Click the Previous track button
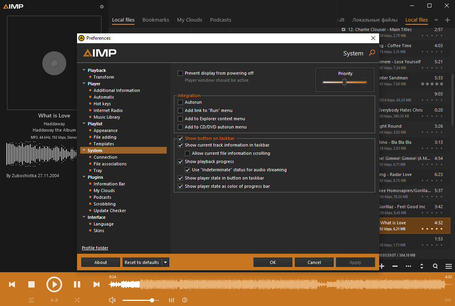 [12, 284]
